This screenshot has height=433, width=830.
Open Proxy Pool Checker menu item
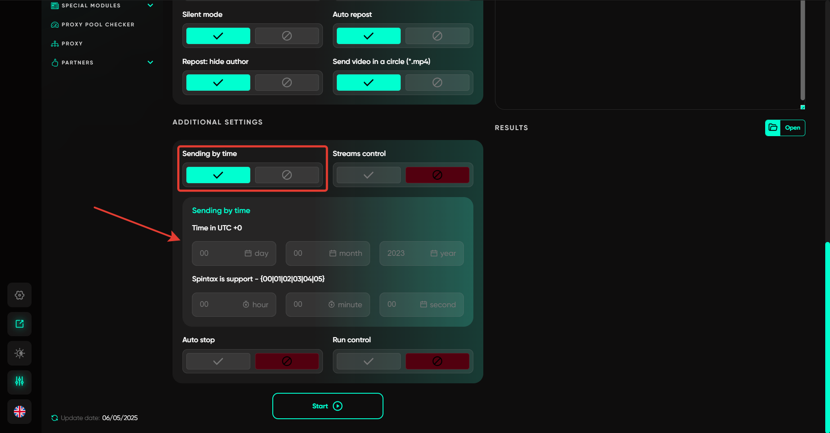tap(98, 25)
